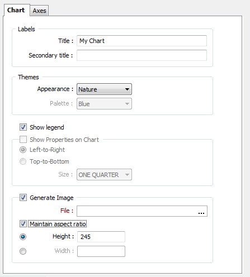
Task: Open the Size dropdown showing ONE QUARTER
Action: [104, 175]
